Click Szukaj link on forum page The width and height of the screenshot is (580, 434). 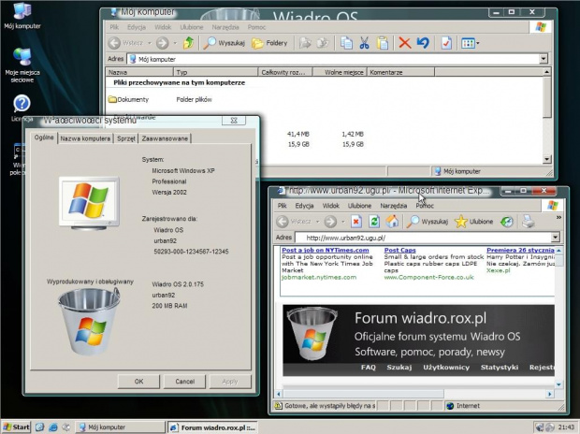(x=399, y=367)
